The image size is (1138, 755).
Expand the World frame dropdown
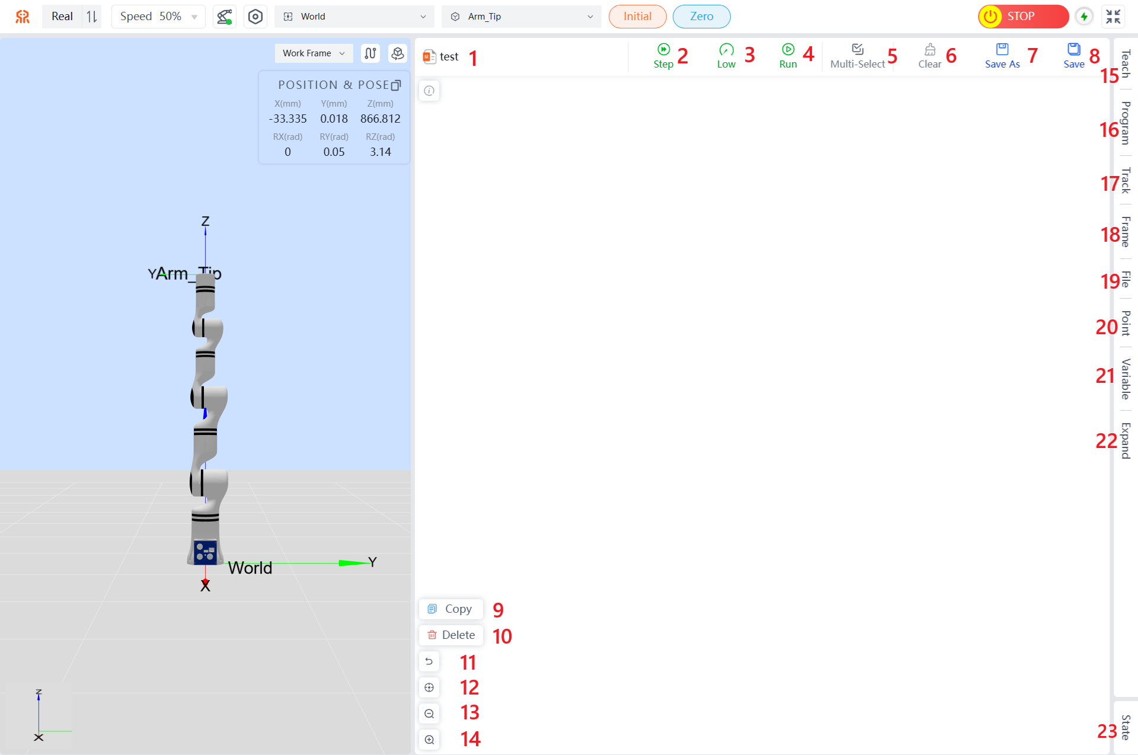(354, 17)
